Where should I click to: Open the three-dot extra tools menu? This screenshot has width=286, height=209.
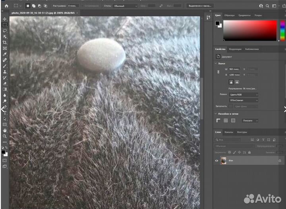pos(5,142)
